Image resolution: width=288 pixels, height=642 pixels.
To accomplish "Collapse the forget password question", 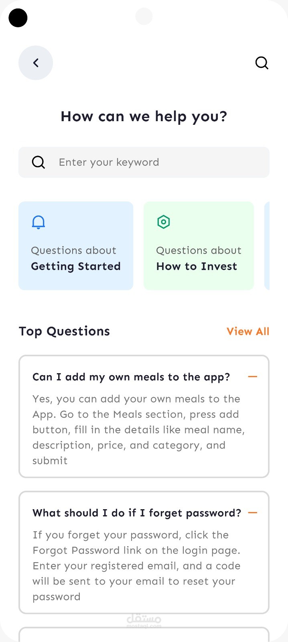I will point(252,513).
